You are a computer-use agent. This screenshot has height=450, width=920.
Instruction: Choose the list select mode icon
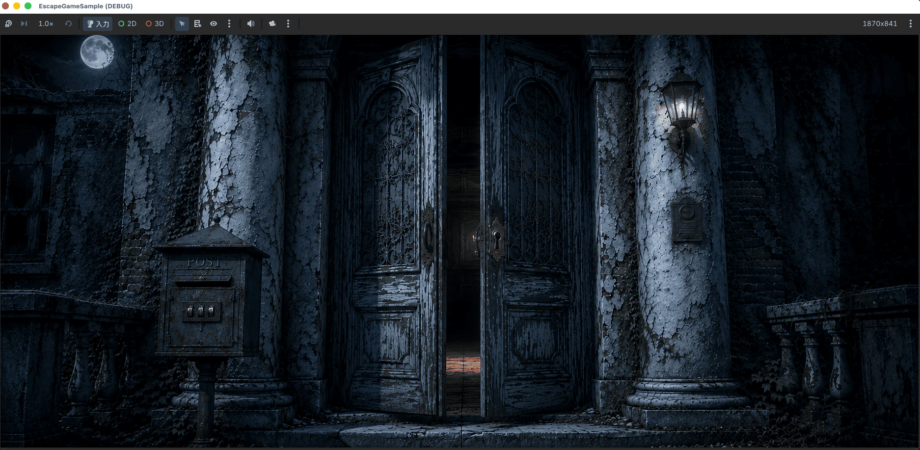pos(198,24)
